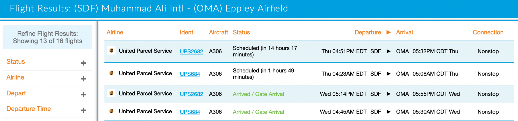Click UPS logo icon in Wed 04:45AM row
518x121 pixels.
tap(111, 111)
